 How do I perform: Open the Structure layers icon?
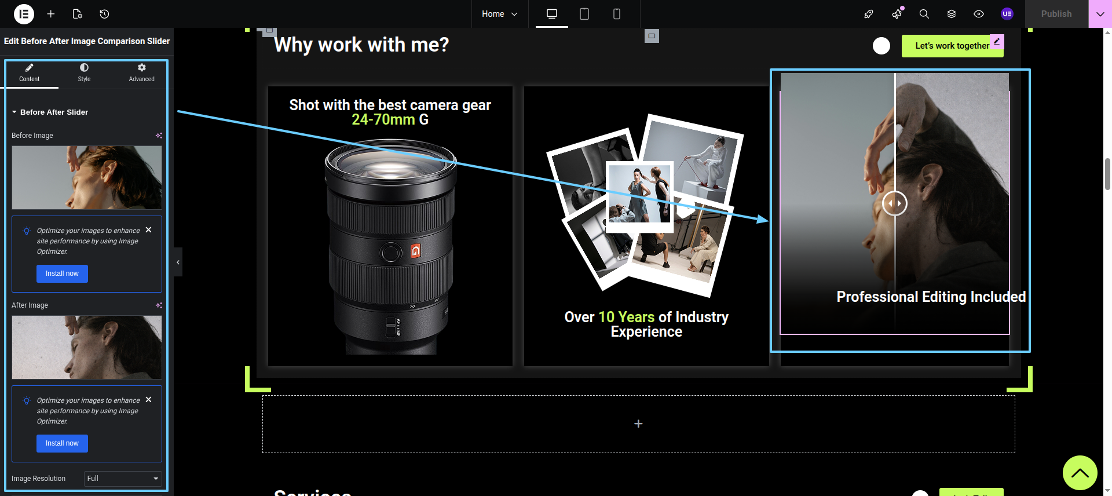(x=951, y=14)
